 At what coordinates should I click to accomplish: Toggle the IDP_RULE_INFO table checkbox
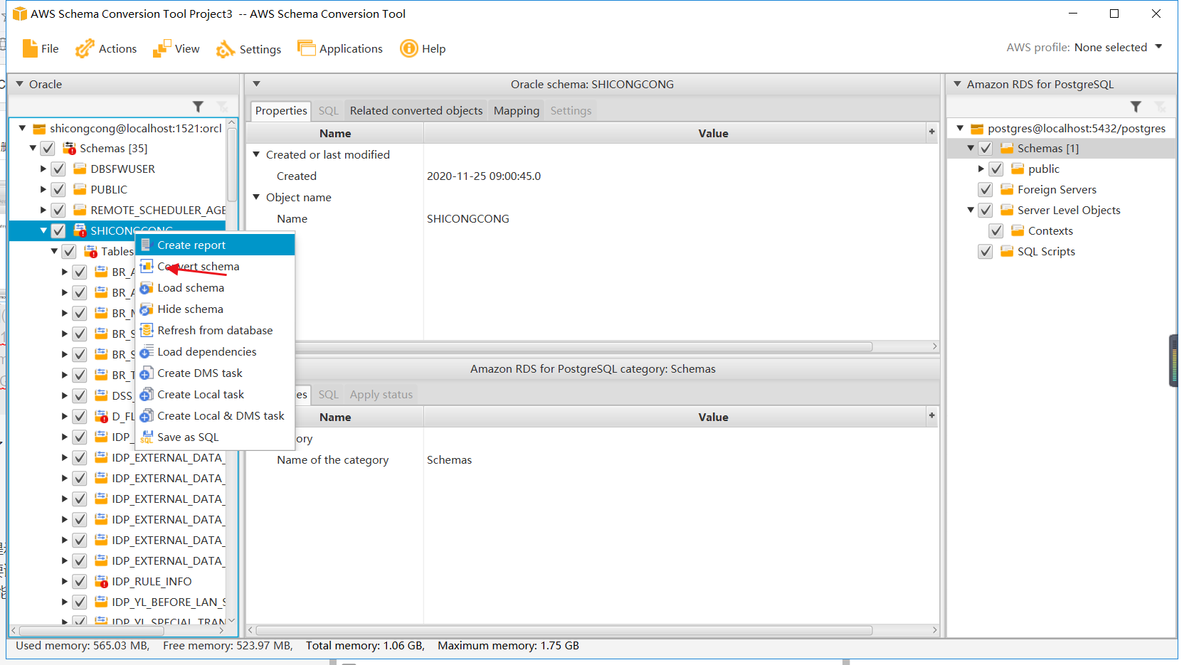tap(80, 582)
